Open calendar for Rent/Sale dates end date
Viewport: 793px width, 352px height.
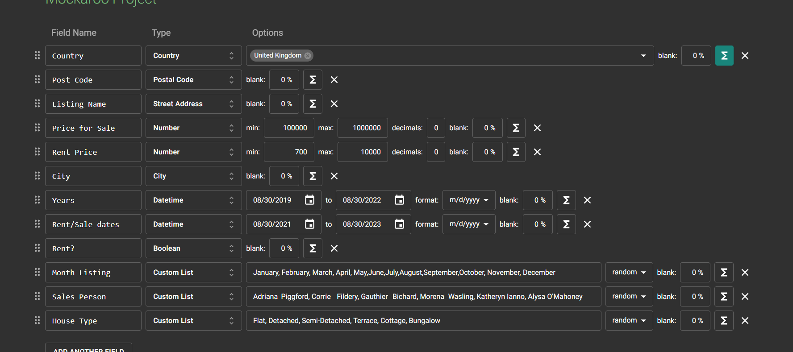399,224
